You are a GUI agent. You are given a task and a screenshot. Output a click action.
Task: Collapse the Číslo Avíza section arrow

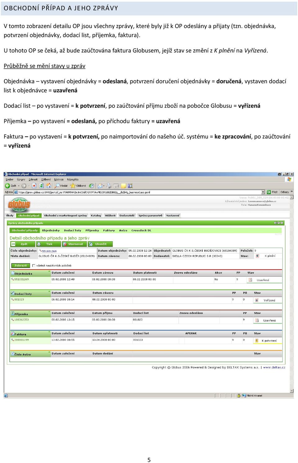[x=49, y=352]
